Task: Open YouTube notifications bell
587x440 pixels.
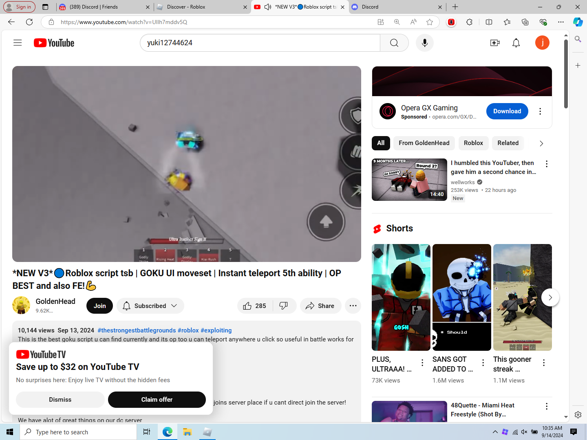Action: pyautogui.click(x=516, y=43)
